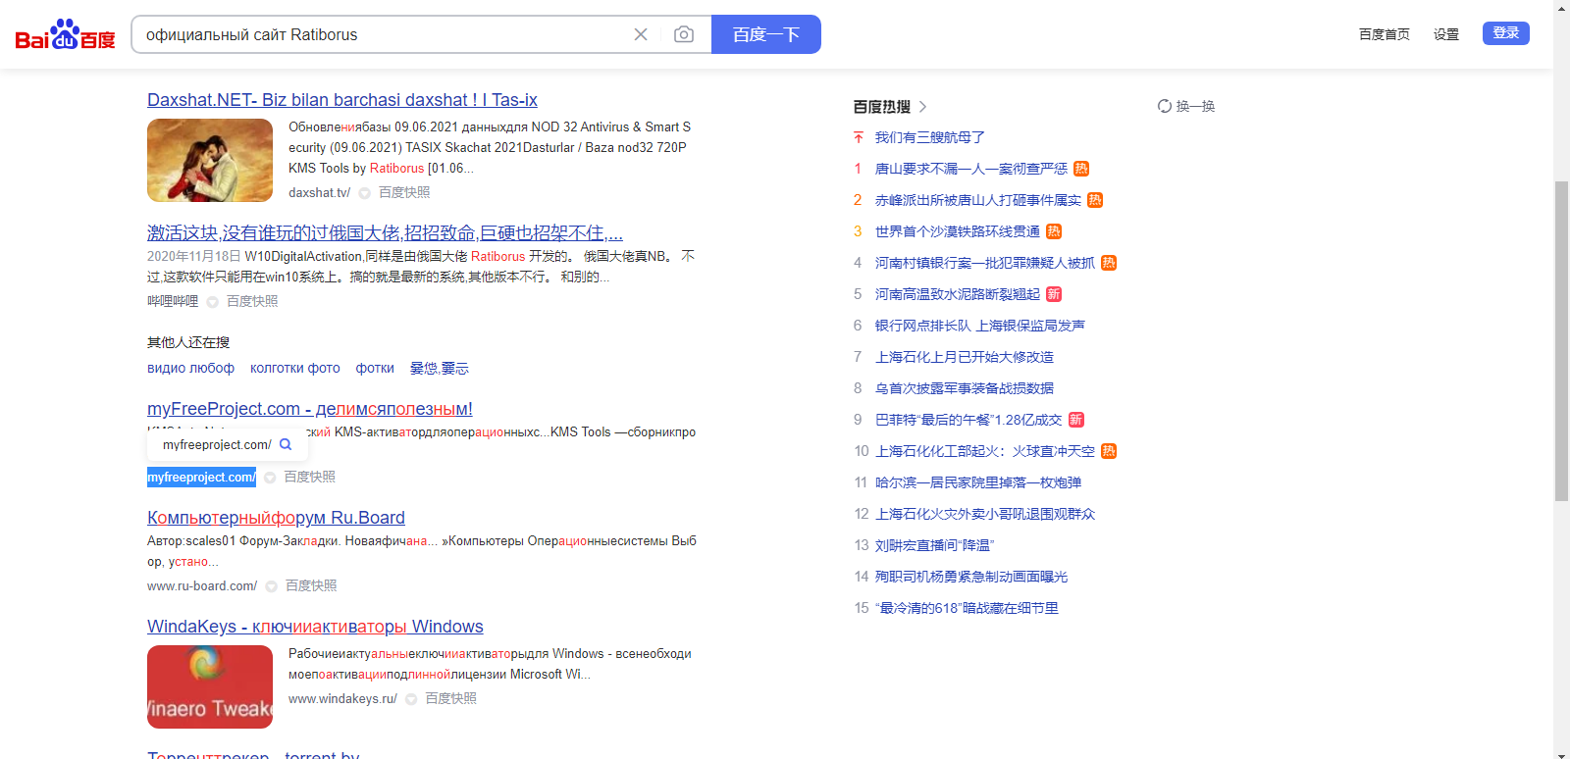The width and height of the screenshot is (1570, 759).
Task: Click icon beside windakeys.ru 百度快照
Action: pyautogui.click(x=411, y=699)
